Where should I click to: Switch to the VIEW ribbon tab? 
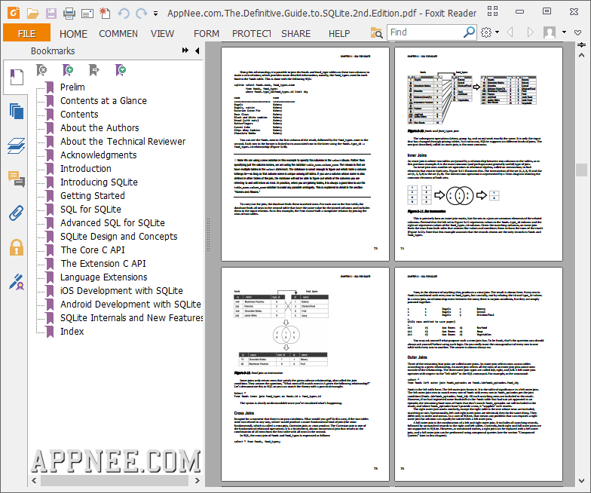163,33
